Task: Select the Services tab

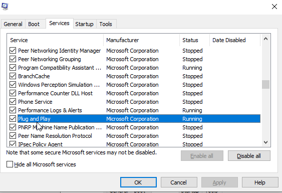Action: (x=59, y=23)
